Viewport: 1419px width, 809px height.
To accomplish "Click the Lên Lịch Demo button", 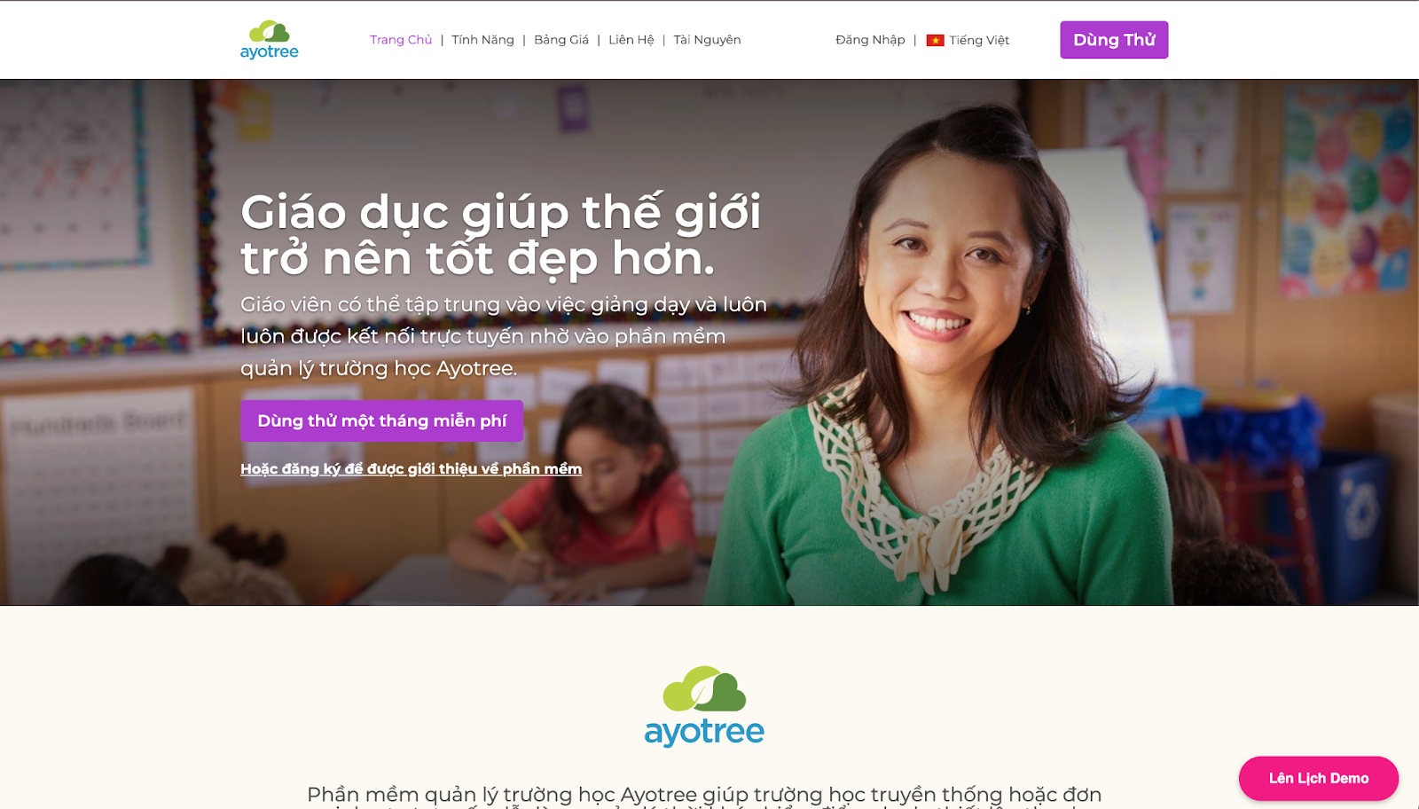I will (x=1319, y=778).
